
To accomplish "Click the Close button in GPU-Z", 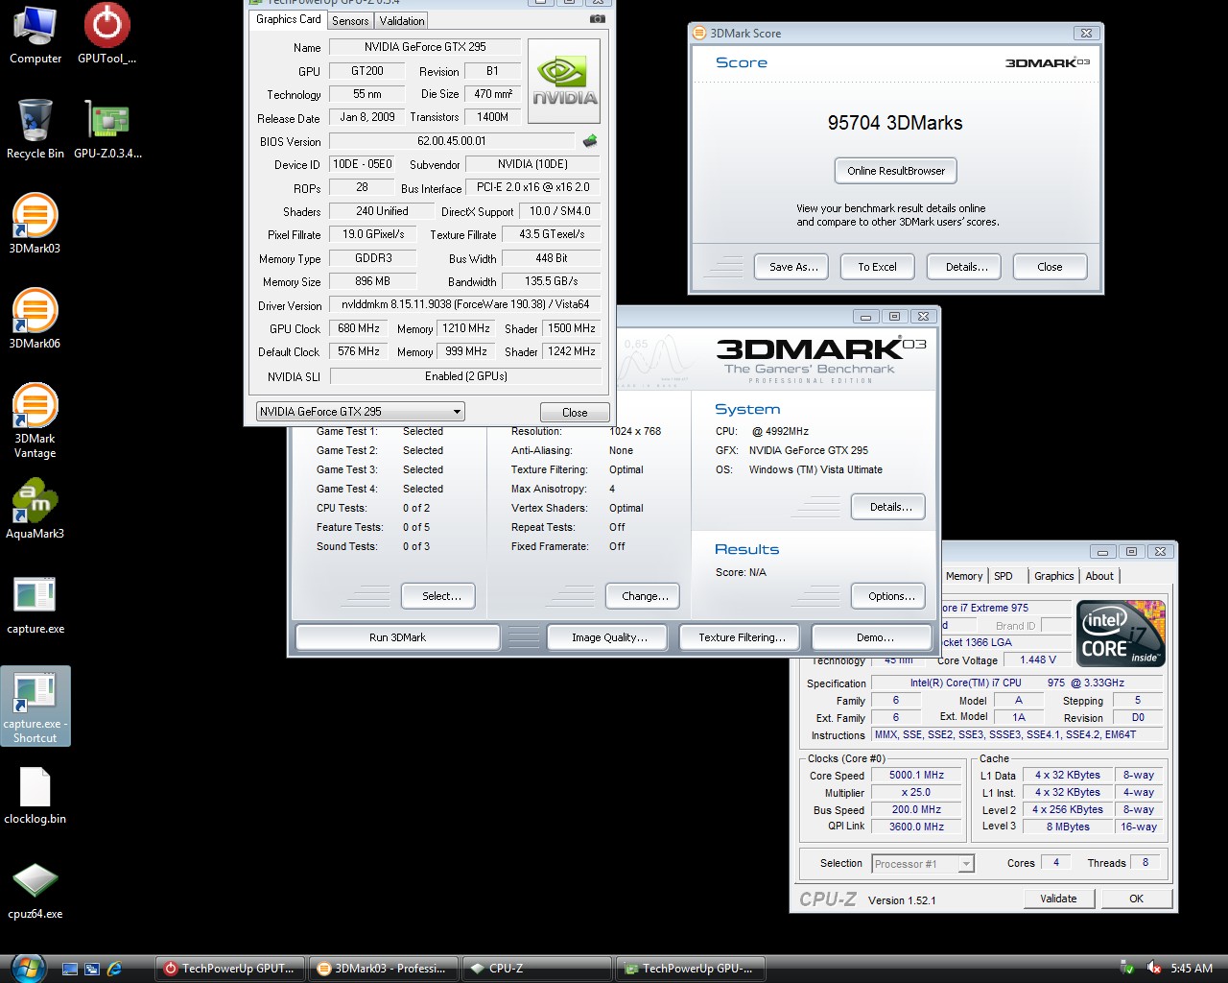I will (575, 412).
